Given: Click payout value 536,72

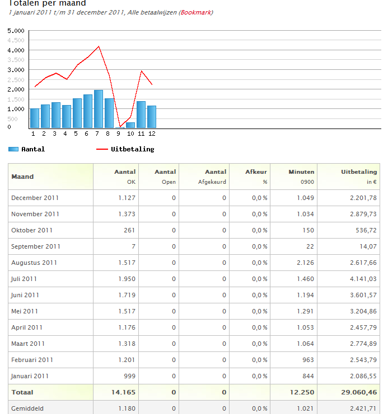Looking at the screenshot, I should [x=366, y=231].
